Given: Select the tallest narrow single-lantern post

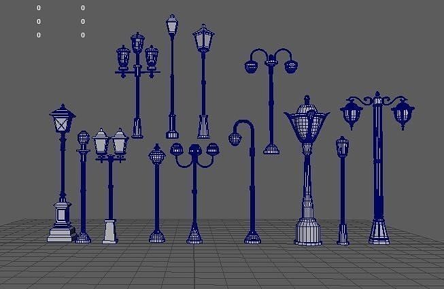Looking at the screenshot, I should (x=172, y=76).
